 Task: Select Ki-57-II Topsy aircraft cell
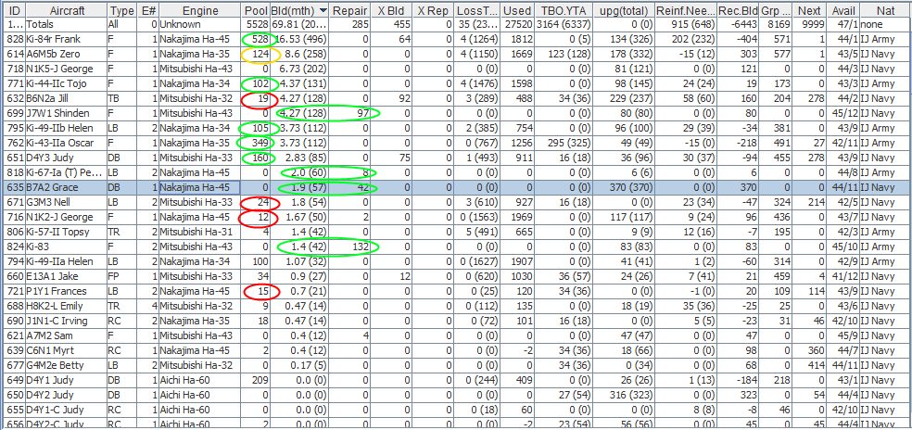point(67,233)
